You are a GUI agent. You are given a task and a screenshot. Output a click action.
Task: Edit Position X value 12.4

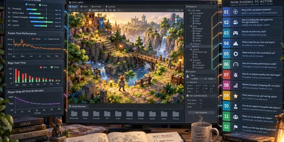tap(200, 86)
